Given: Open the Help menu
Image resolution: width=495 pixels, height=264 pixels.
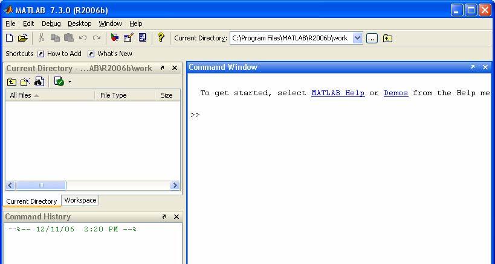Looking at the screenshot, I should 136,24.
